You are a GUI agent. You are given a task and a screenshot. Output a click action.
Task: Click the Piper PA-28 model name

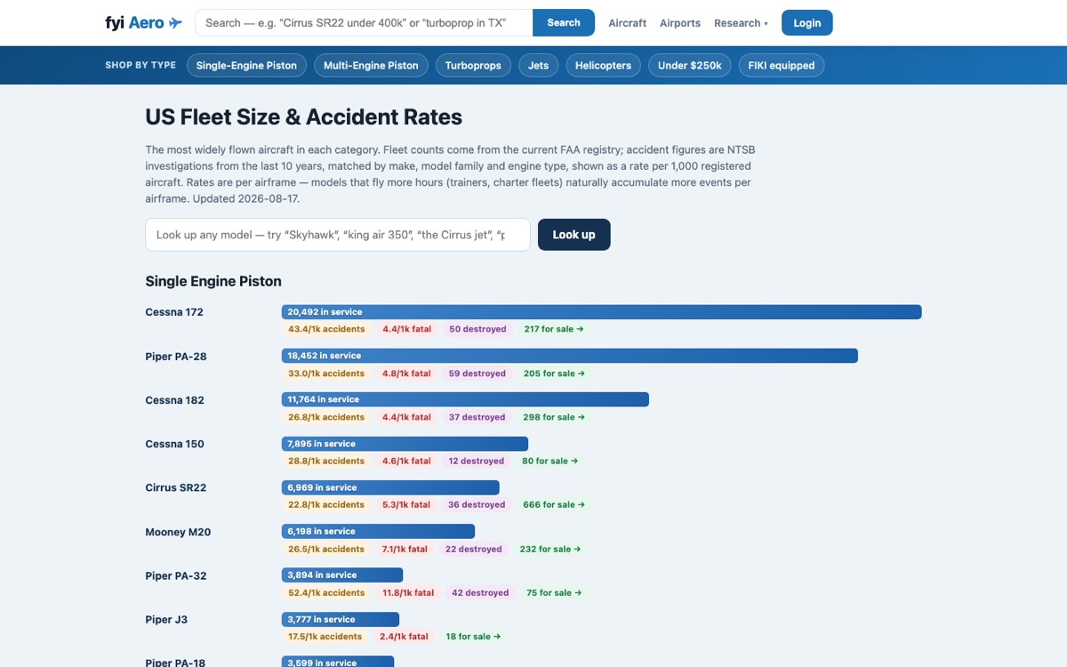coord(176,357)
